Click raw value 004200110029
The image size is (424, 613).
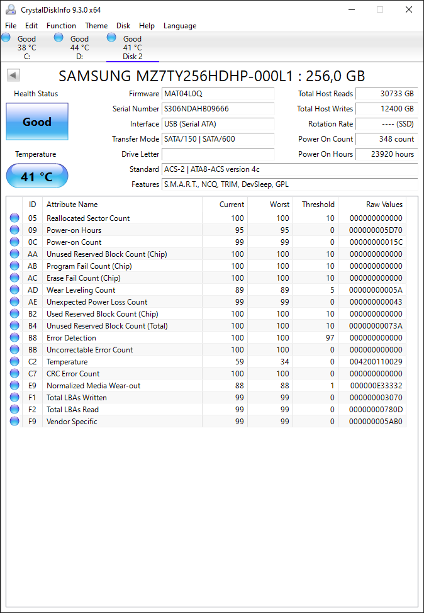pos(376,362)
